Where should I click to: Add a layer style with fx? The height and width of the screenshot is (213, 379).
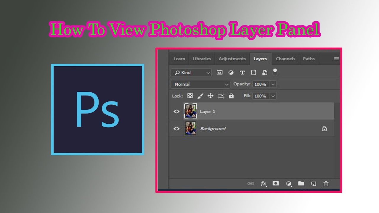[x=264, y=184]
